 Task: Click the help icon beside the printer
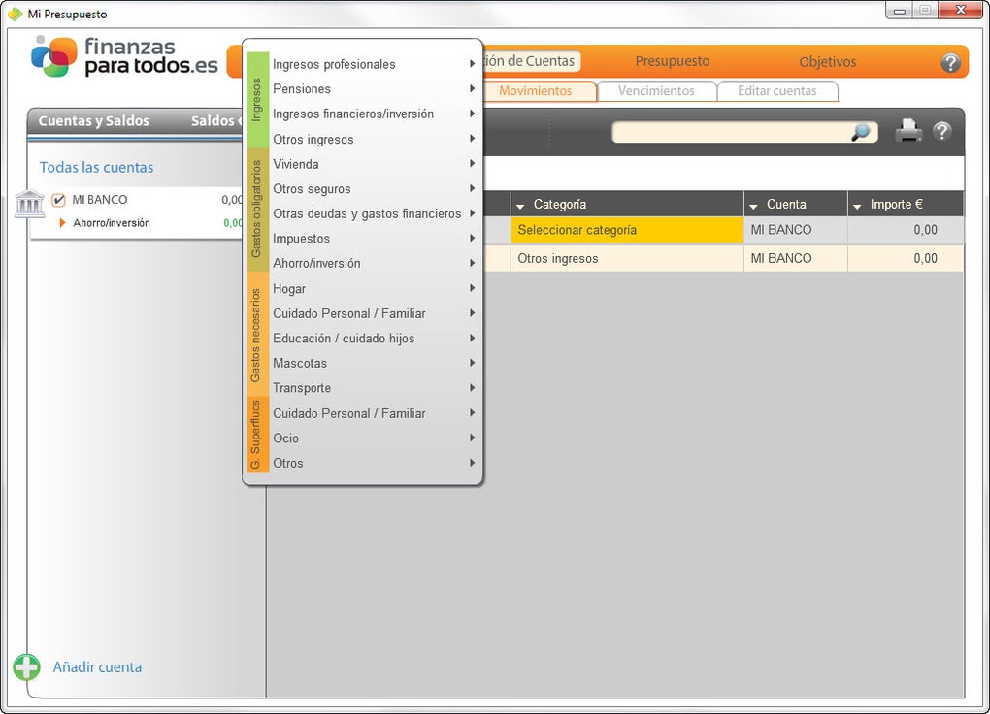coord(942,131)
